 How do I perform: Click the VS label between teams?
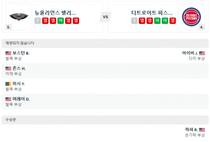pos(105,16)
